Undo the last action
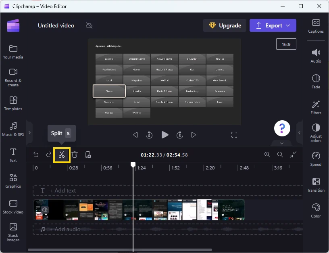329x253 pixels. (36, 155)
